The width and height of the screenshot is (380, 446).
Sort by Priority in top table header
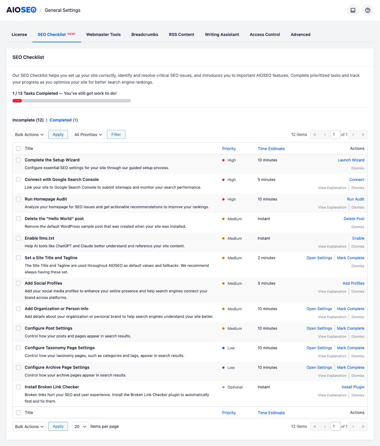(x=229, y=149)
